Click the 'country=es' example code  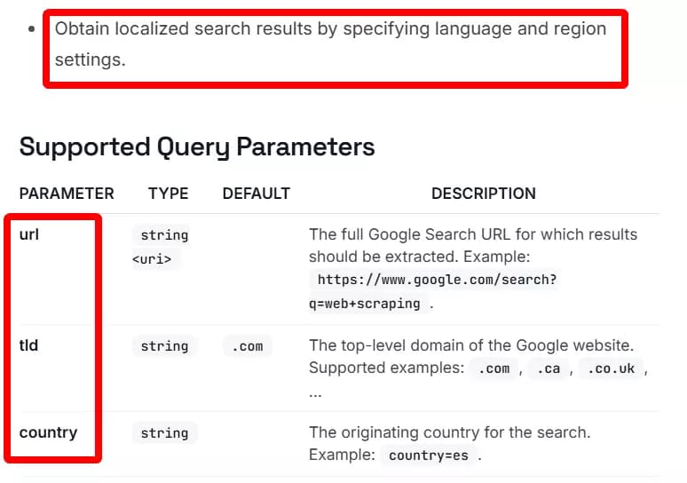pos(429,455)
